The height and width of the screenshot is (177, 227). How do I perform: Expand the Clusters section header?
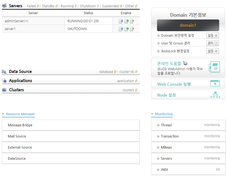pyautogui.click(x=16, y=90)
